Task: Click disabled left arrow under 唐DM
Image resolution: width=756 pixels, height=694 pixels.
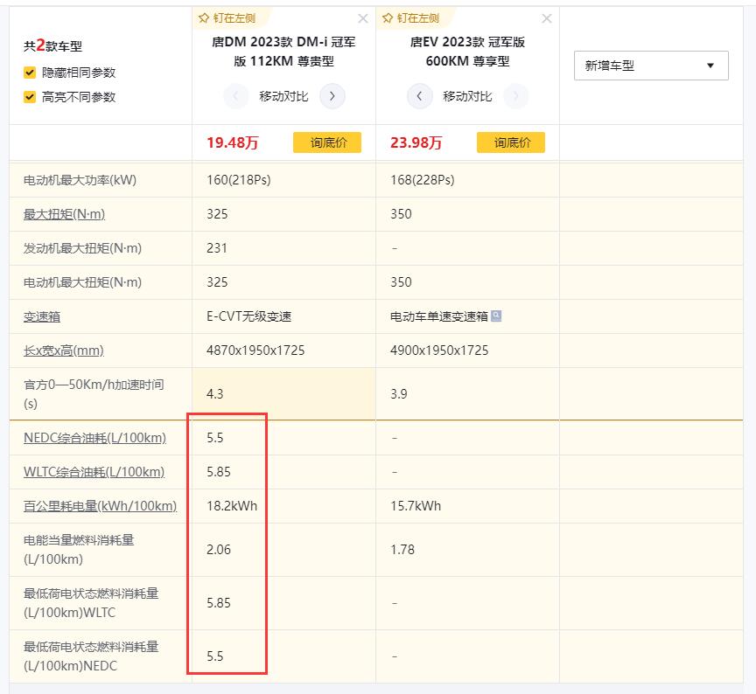Action: 235,96
